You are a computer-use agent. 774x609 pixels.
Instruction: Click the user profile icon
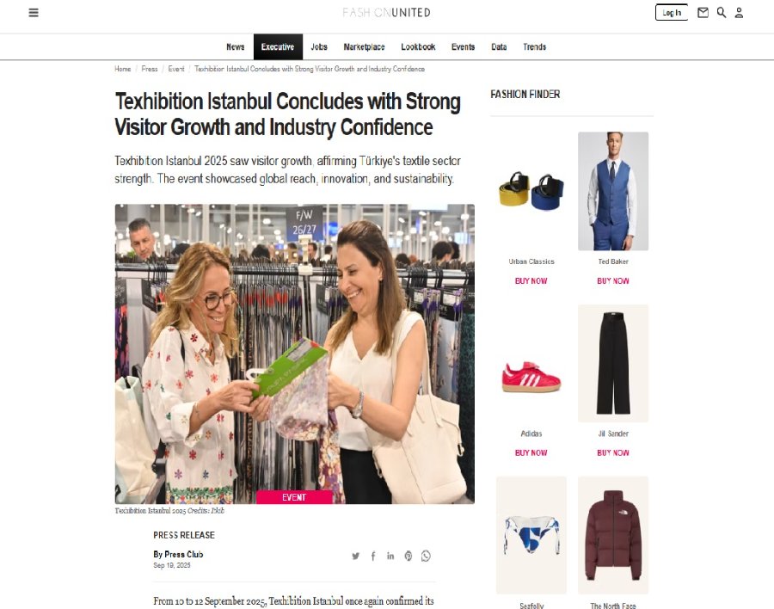click(739, 12)
